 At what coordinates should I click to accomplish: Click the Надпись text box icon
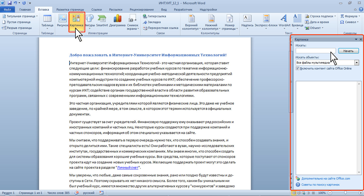tap(247, 22)
